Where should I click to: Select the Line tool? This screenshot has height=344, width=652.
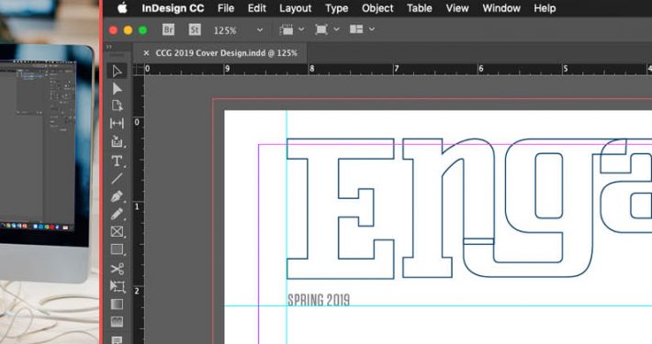pyautogui.click(x=117, y=179)
